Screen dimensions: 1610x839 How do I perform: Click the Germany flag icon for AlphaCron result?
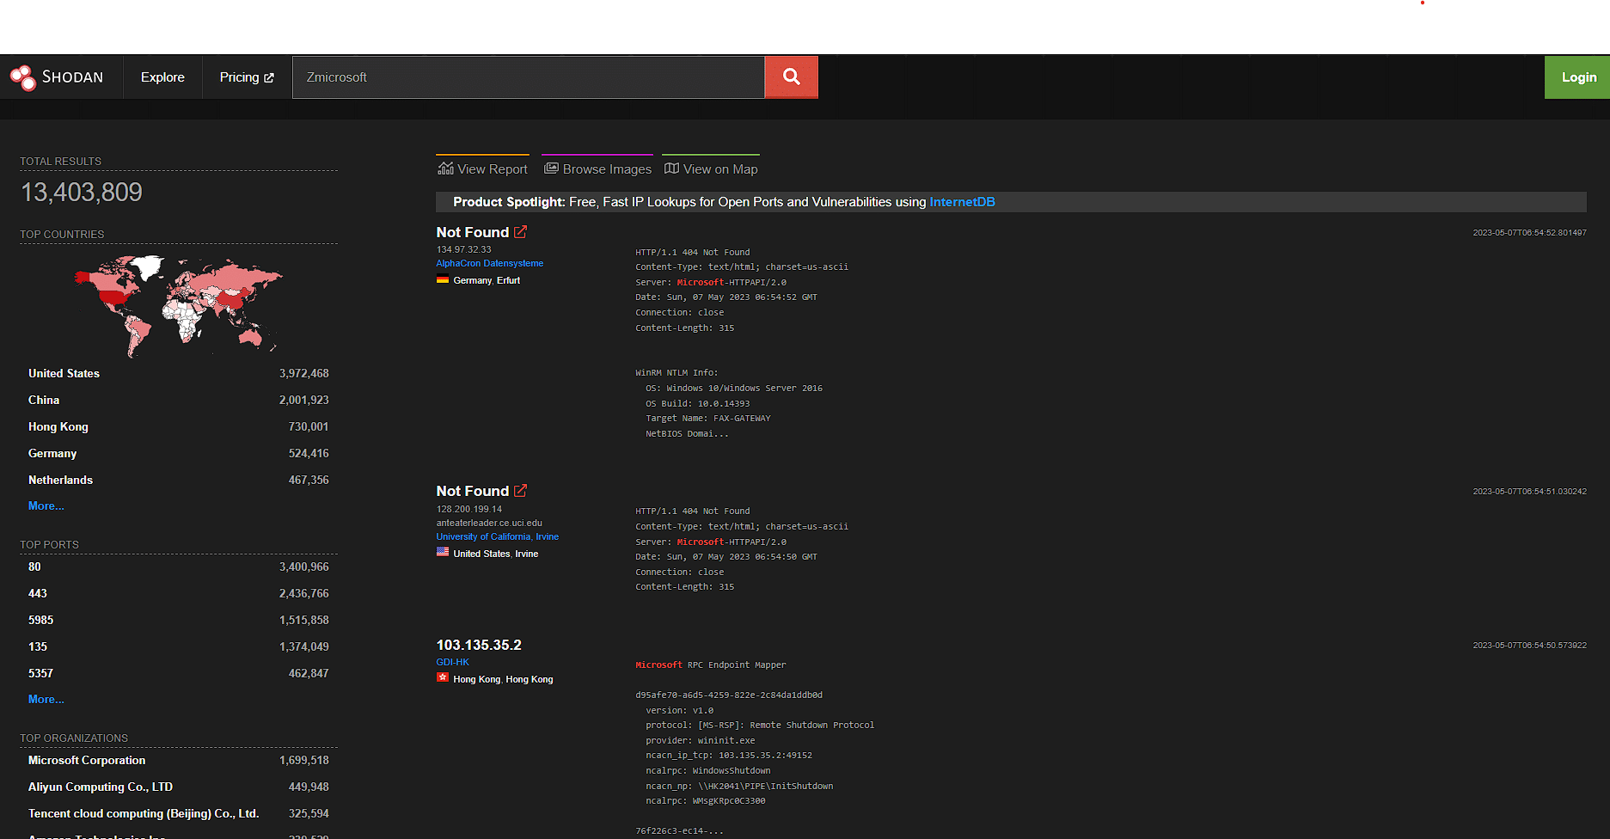(x=442, y=279)
